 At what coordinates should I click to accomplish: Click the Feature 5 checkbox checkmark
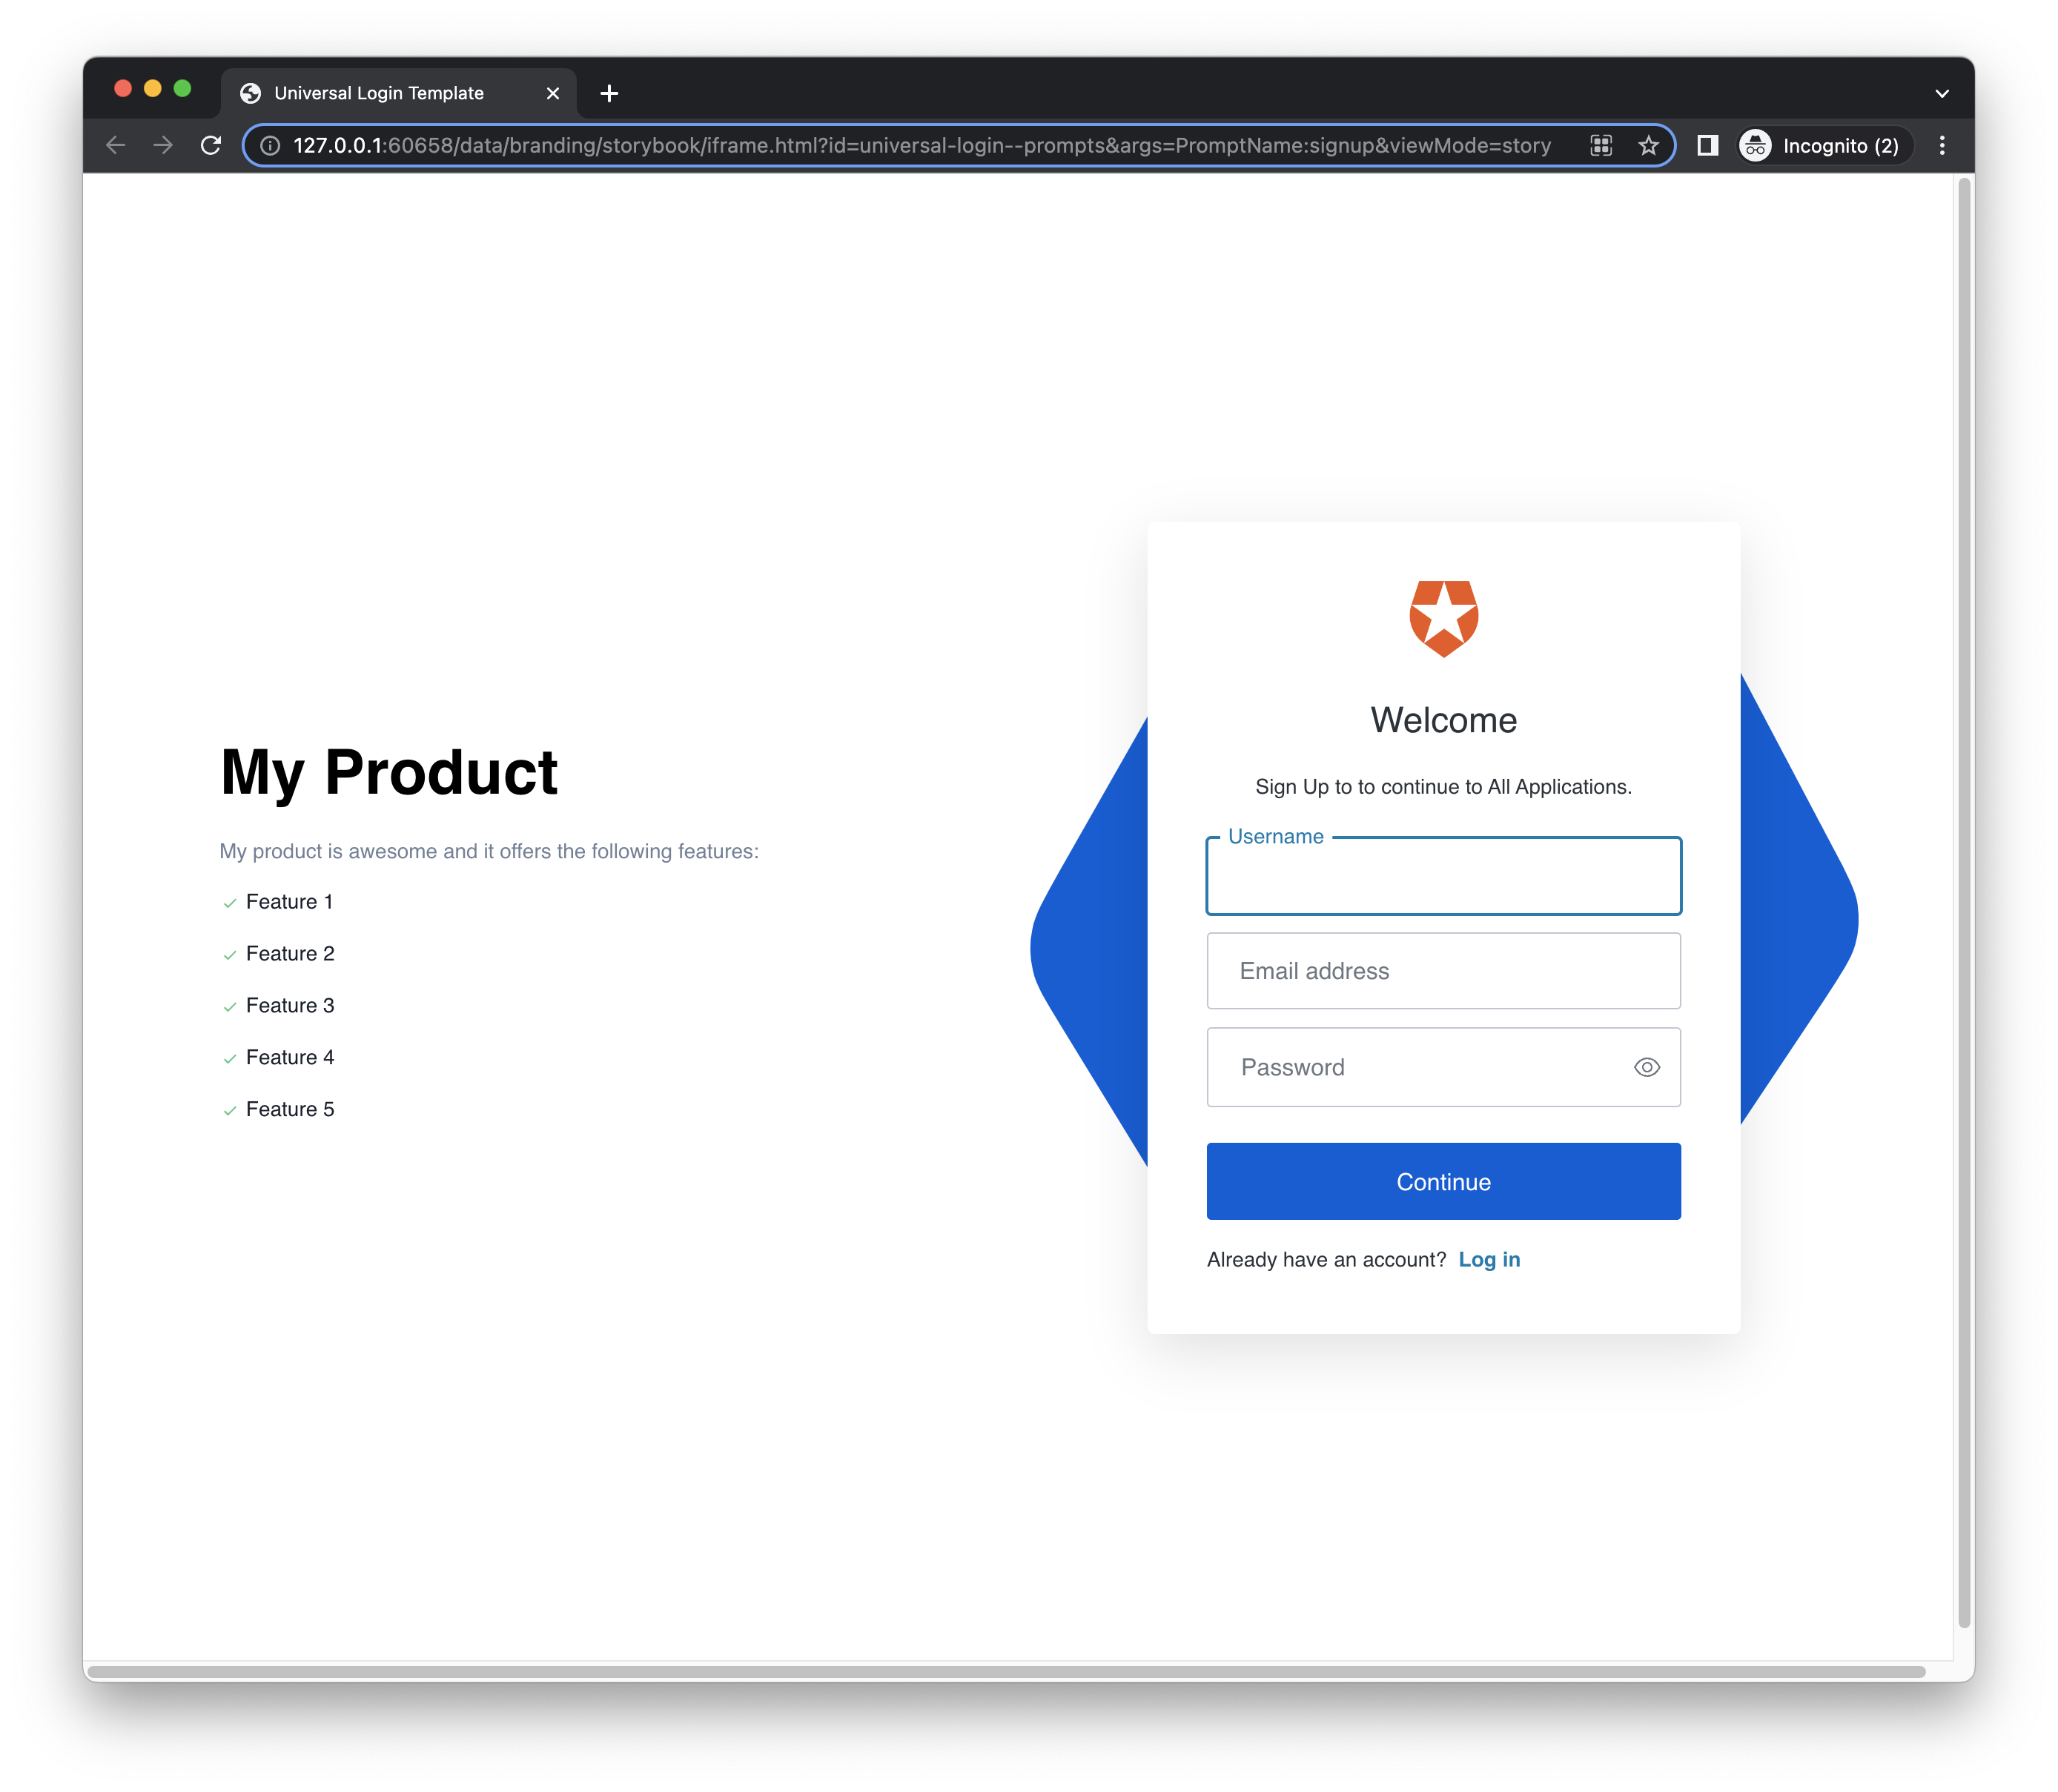pyautogui.click(x=229, y=1108)
